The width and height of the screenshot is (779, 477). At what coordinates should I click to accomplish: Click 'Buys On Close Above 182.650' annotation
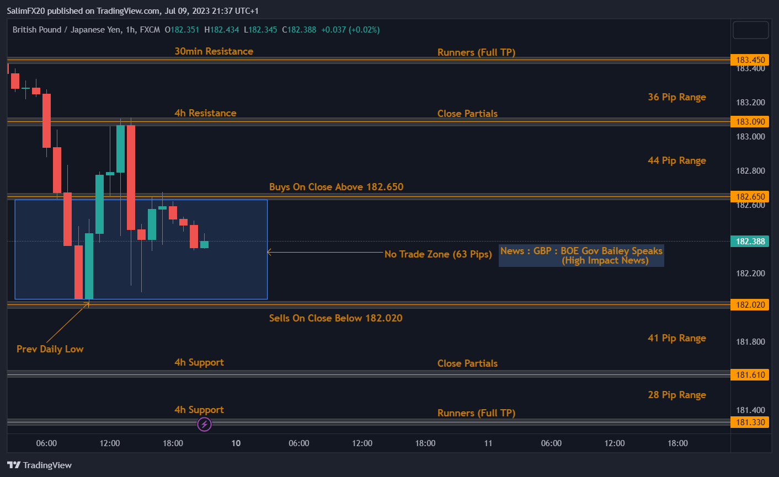(x=336, y=187)
